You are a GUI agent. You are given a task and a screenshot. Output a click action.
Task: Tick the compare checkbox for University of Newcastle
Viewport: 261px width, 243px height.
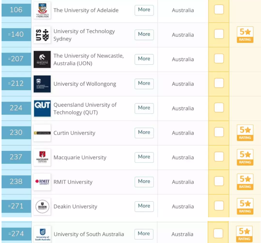[219, 58]
